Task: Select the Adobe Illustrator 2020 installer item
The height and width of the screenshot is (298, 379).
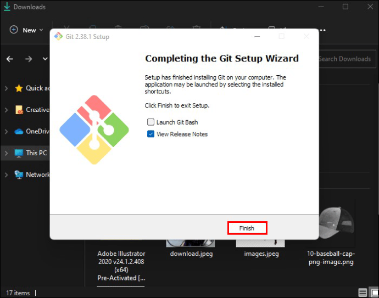Action: click(121, 266)
